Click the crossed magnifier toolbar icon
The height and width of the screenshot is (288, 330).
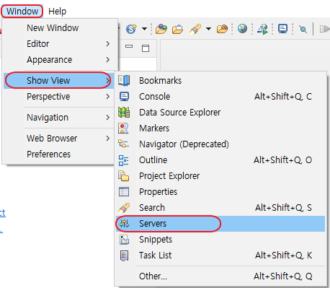click(303, 29)
